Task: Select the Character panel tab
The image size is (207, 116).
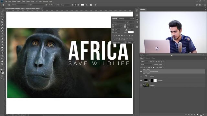Action: pyautogui.click(x=114, y=19)
